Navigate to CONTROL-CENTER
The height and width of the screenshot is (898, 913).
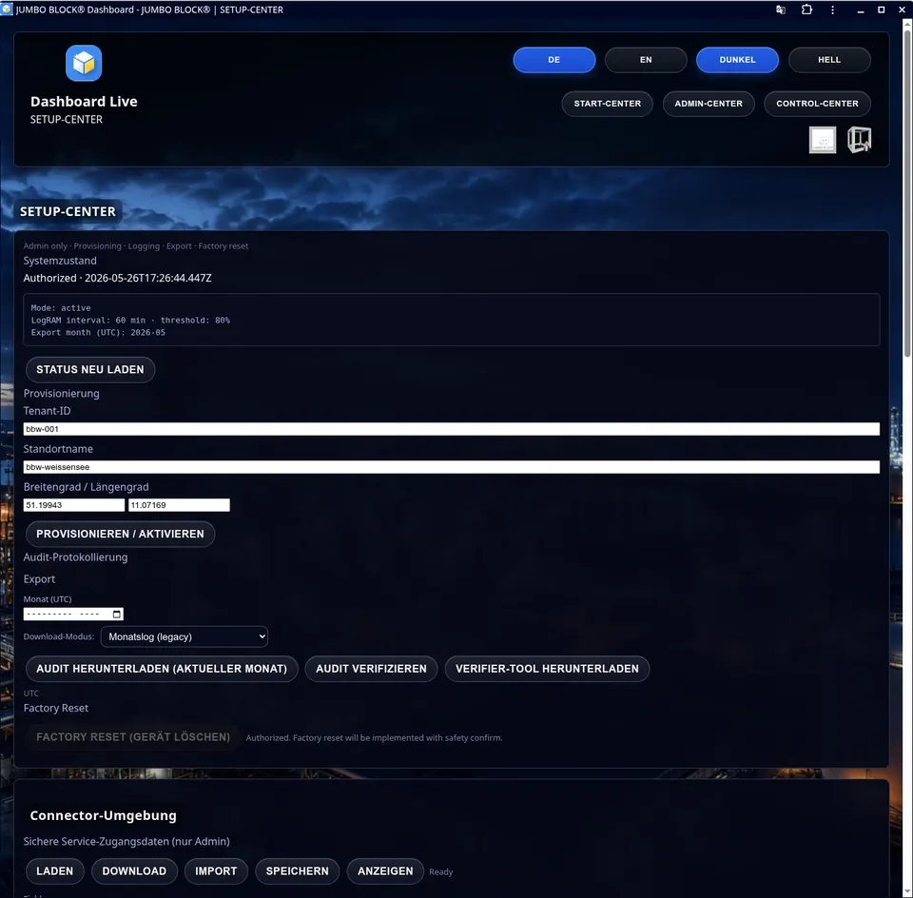coord(817,104)
